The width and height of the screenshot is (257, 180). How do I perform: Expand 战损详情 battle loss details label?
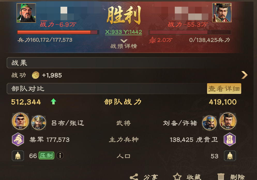tap(124, 46)
